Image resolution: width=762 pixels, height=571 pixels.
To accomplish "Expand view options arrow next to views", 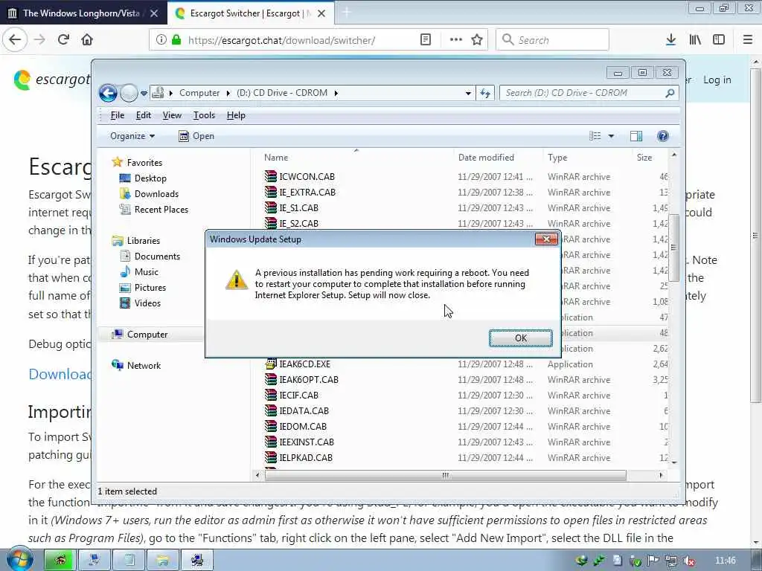I will [611, 136].
